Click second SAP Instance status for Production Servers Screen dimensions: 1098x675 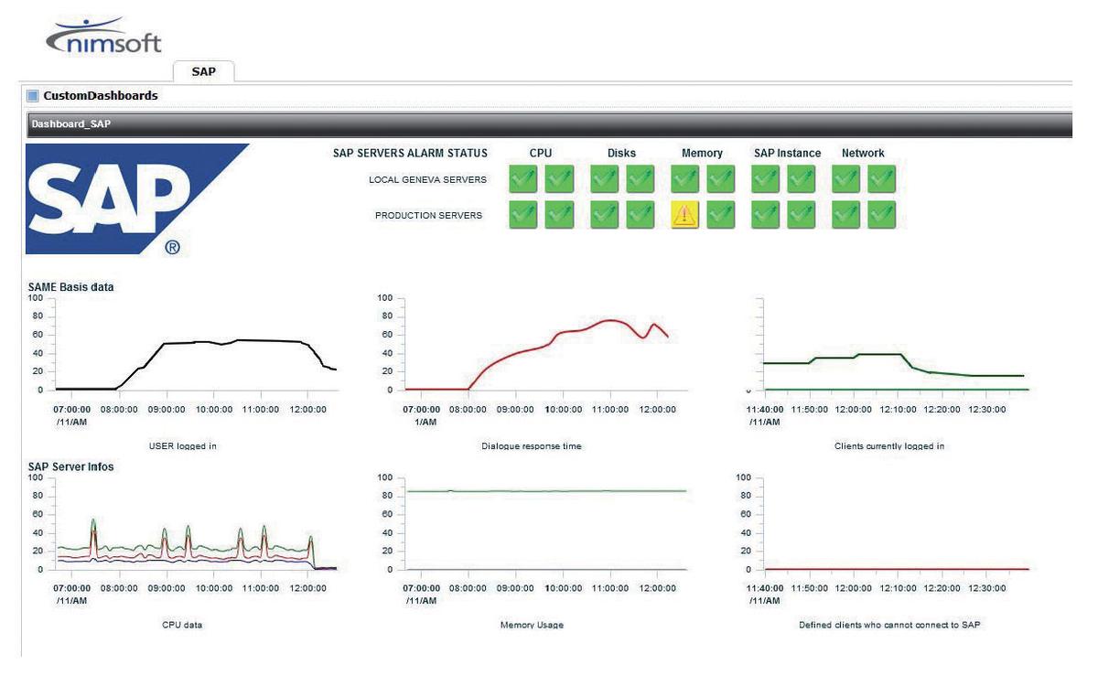(801, 215)
